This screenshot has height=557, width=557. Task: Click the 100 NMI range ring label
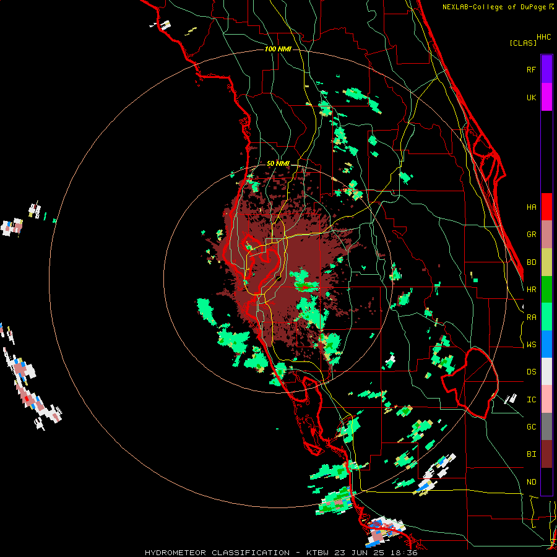[x=278, y=49]
